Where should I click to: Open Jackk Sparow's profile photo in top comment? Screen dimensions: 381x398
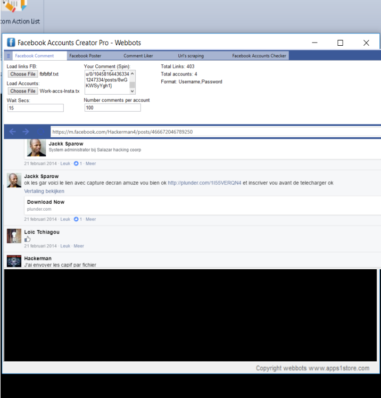(36, 147)
